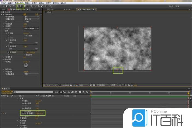Click the 演变 evolution rotation dial
The height and width of the screenshot is (128, 192).
pyautogui.click(x=25, y=65)
